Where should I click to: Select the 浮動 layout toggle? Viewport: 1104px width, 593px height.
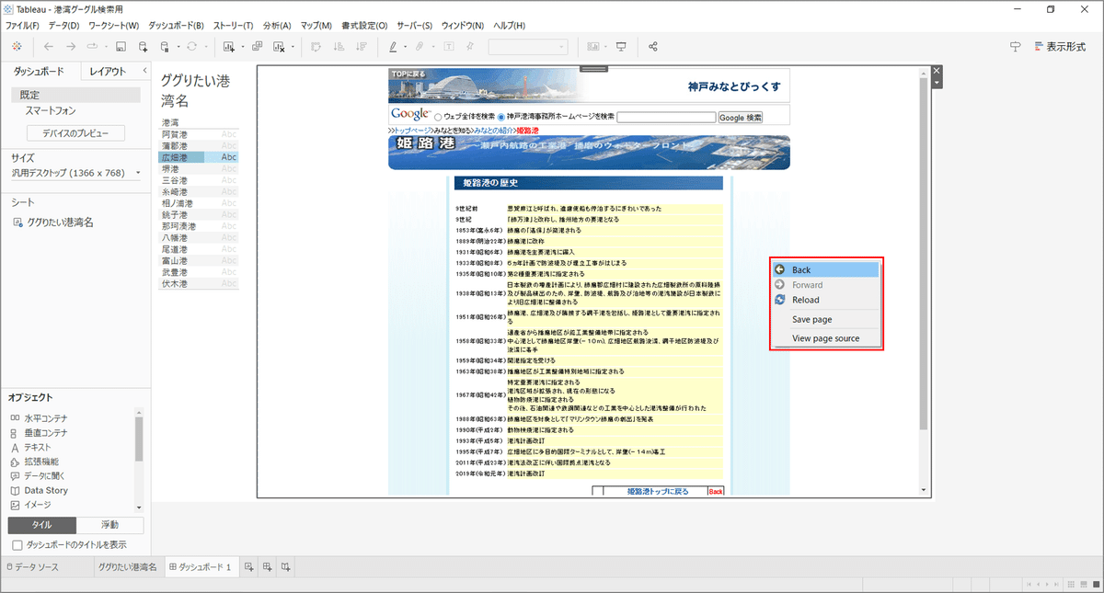point(109,525)
